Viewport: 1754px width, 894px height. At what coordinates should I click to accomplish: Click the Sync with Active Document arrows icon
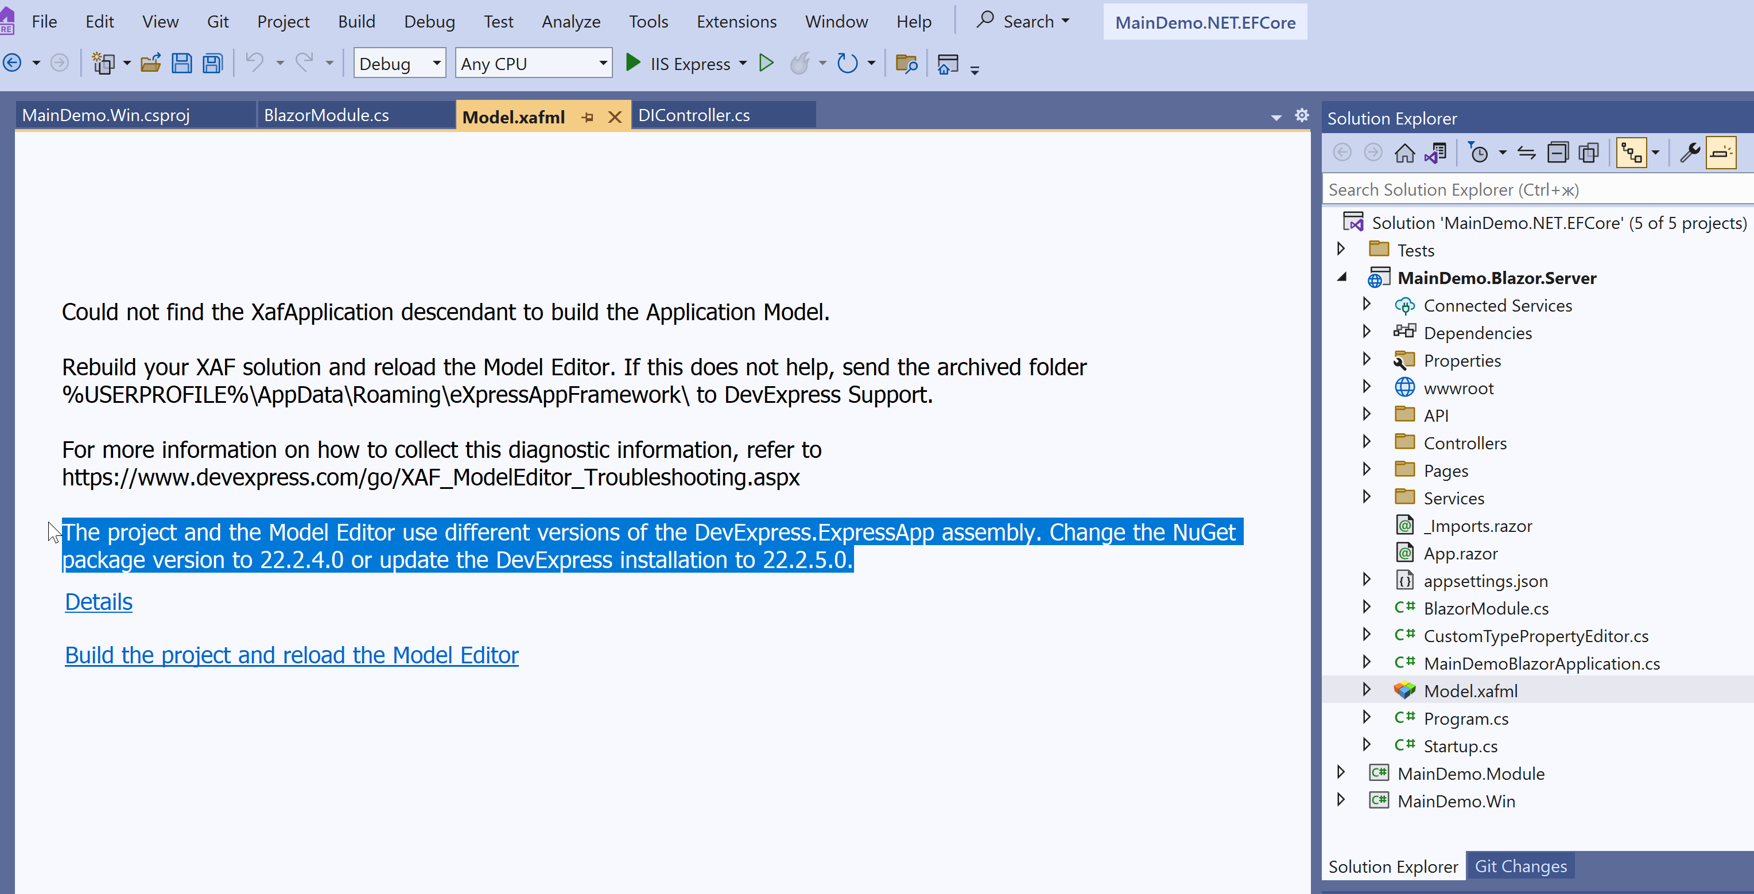click(1526, 153)
